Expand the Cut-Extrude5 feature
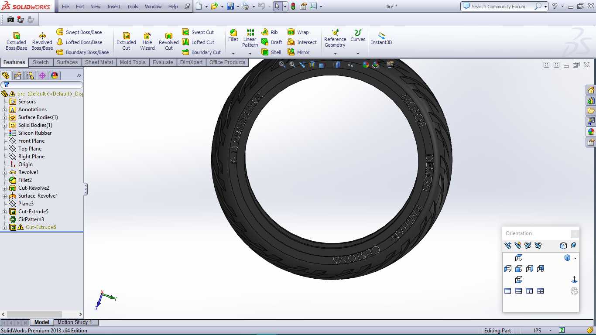 pyautogui.click(x=5, y=212)
